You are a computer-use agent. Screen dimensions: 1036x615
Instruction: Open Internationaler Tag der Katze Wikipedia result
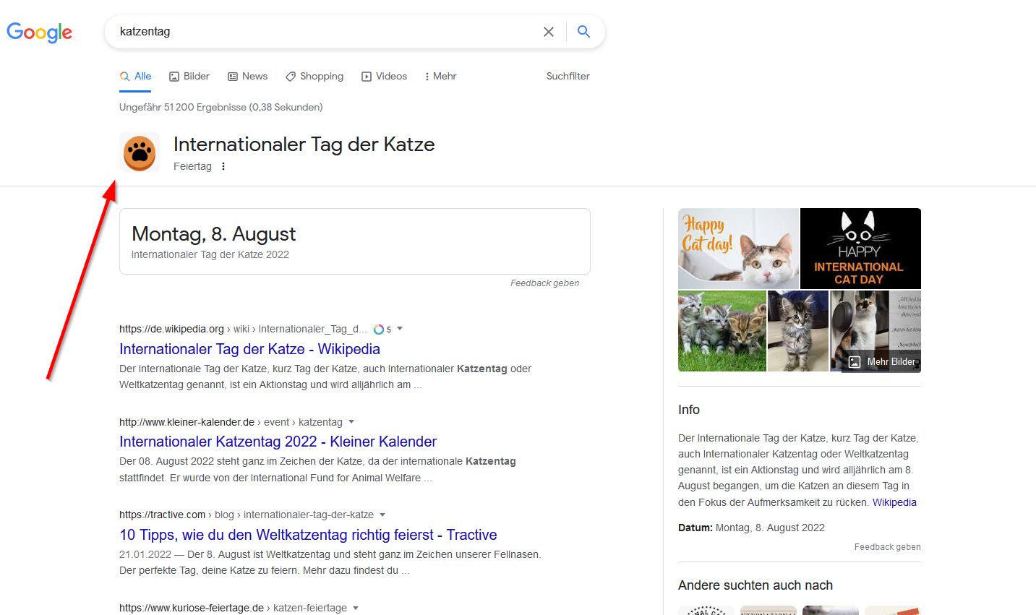249,349
